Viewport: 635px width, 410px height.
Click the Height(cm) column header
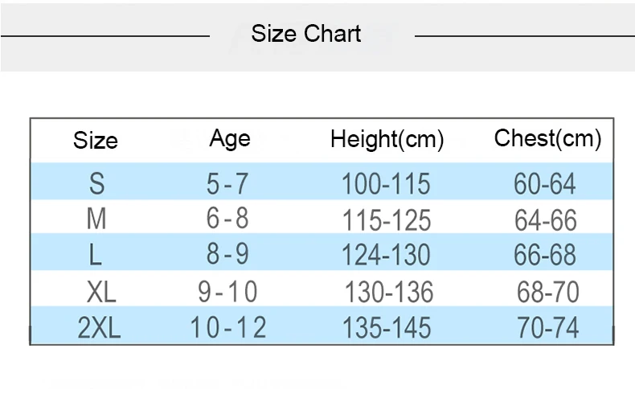387,140
